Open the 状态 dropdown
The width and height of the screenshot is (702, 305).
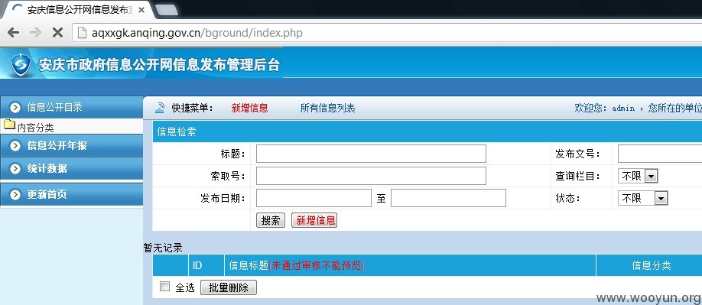pos(643,198)
